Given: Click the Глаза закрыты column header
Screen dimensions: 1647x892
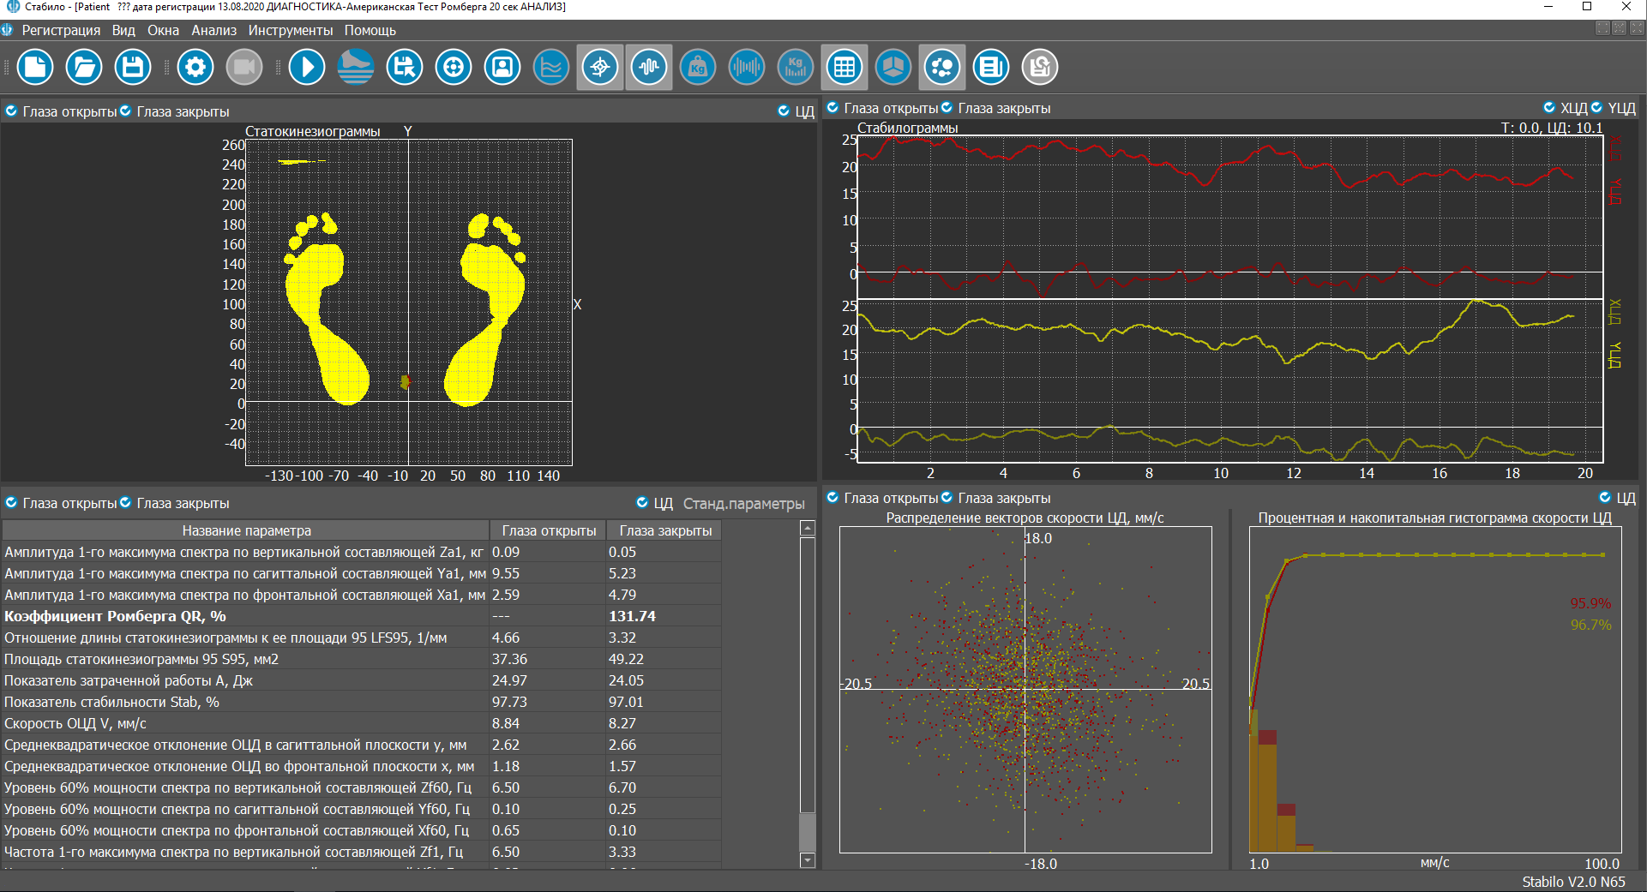Looking at the screenshot, I should click(x=665, y=531).
